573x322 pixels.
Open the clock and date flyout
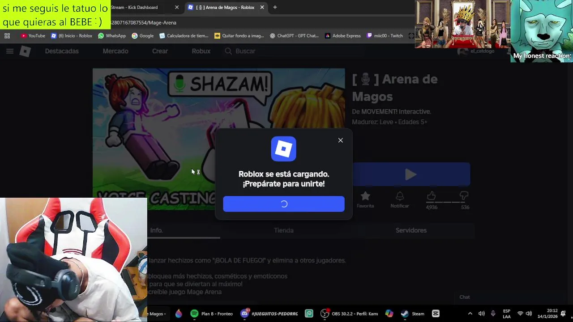pyautogui.click(x=548, y=314)
